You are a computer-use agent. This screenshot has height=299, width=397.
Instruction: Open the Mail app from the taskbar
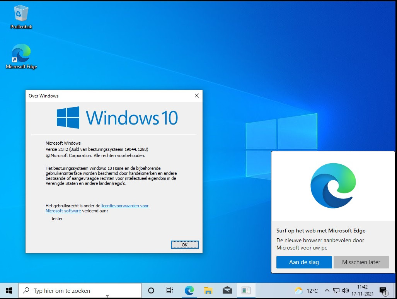pyautogui.click(x=227, y=290)
